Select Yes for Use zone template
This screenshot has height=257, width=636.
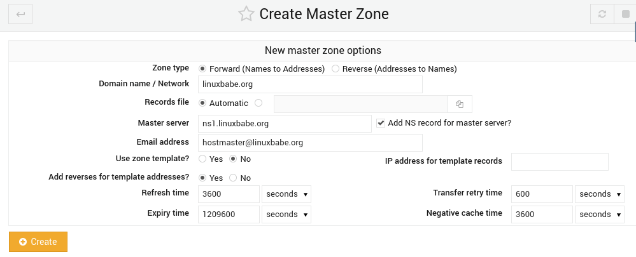click(x=202, y=159)
